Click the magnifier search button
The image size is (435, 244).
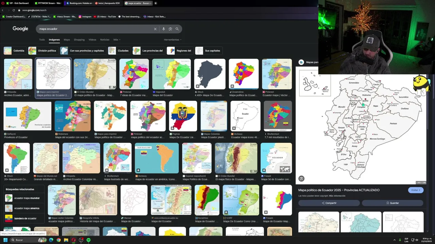pos(177,29)
